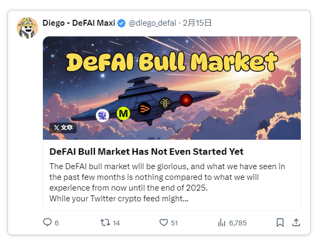
Task: Click the like count 51
Action: click(x=174, y=223)
